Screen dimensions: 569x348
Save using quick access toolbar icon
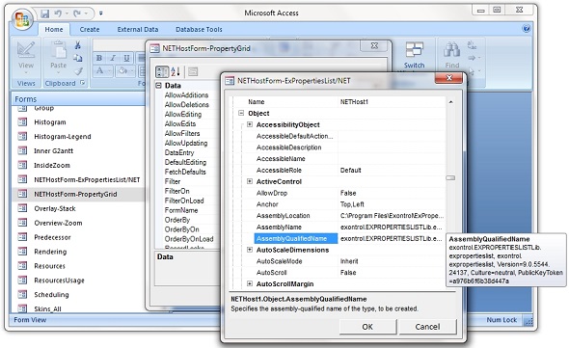pos(45,13)
